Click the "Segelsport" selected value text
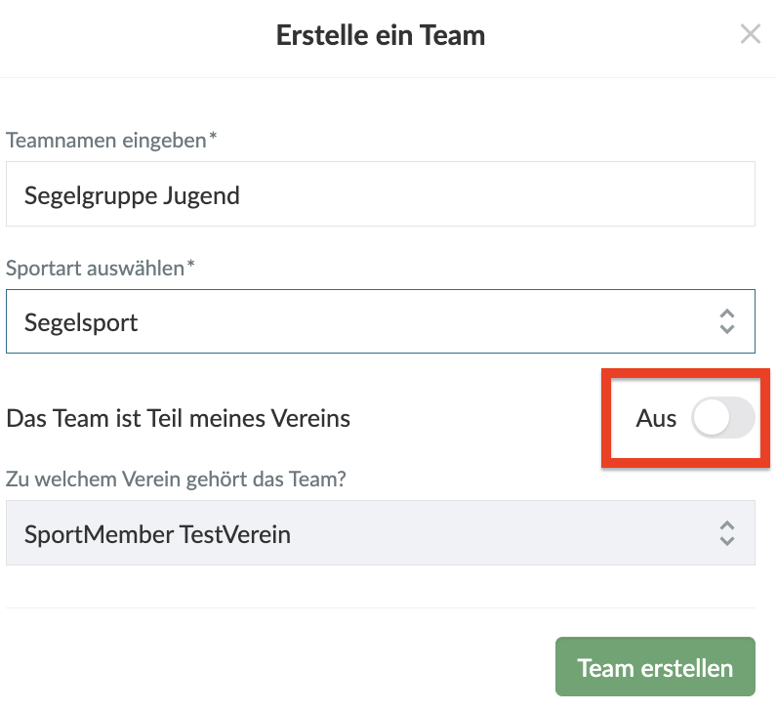The width and height of the screenshot is (777, 711). click(81, 322)
